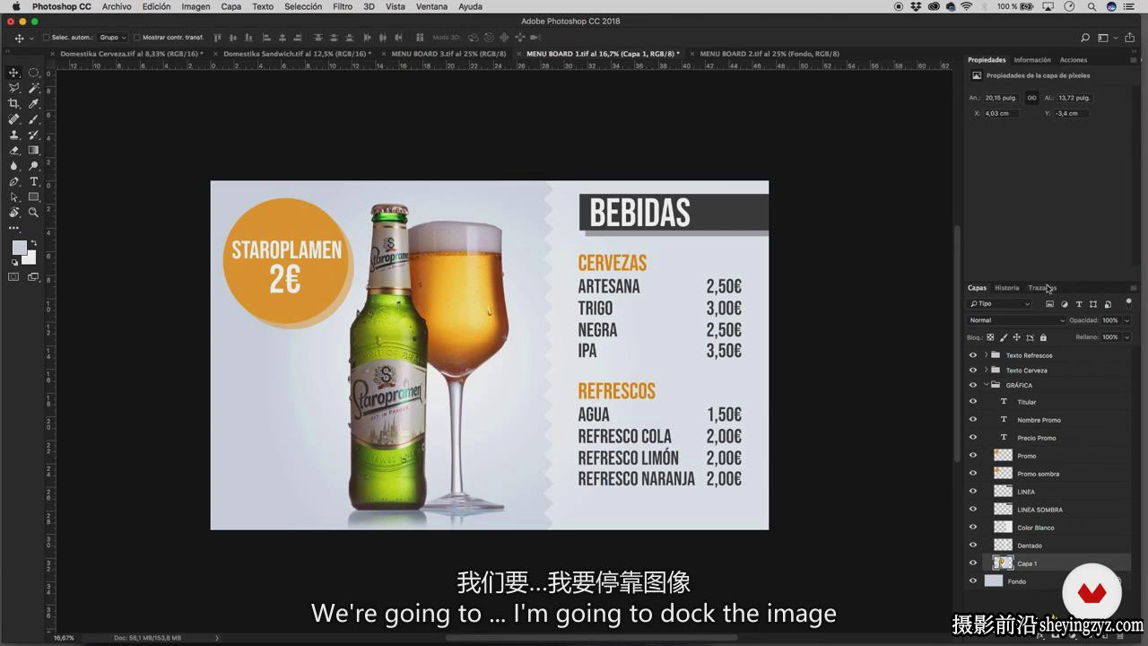Select the Gradient tool
The height and width of the screenshot is (646, 1148).
(x=33, y=150)
